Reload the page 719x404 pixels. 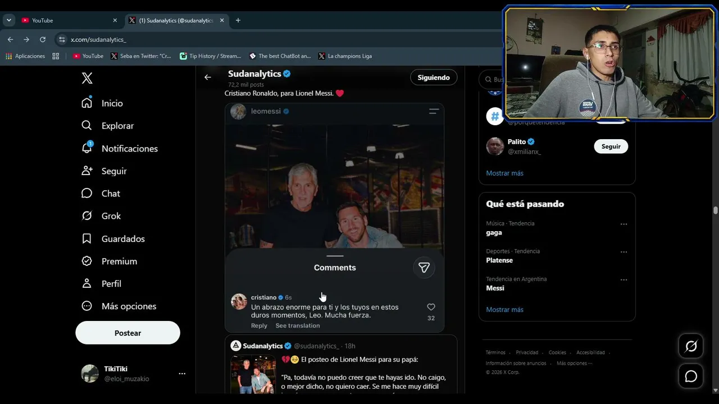click(x=43, y=39)
